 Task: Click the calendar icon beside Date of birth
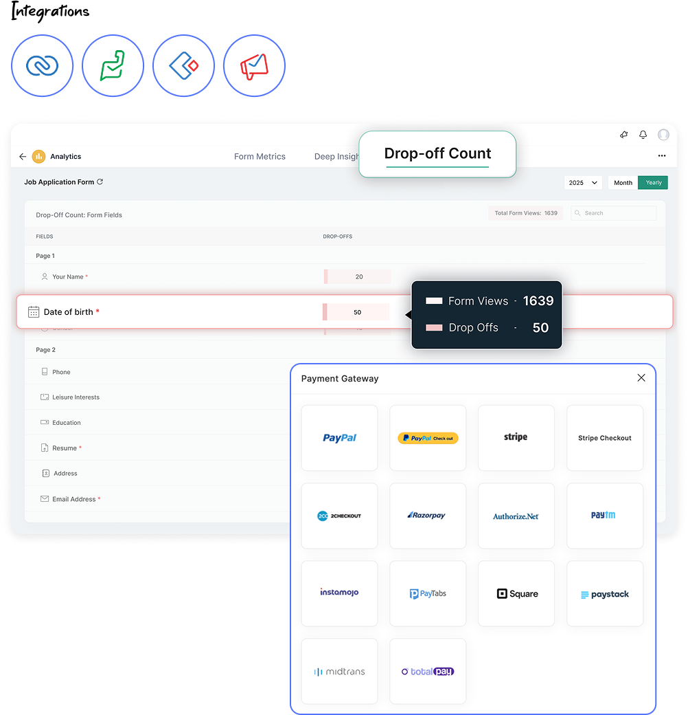tap(32, 311)
